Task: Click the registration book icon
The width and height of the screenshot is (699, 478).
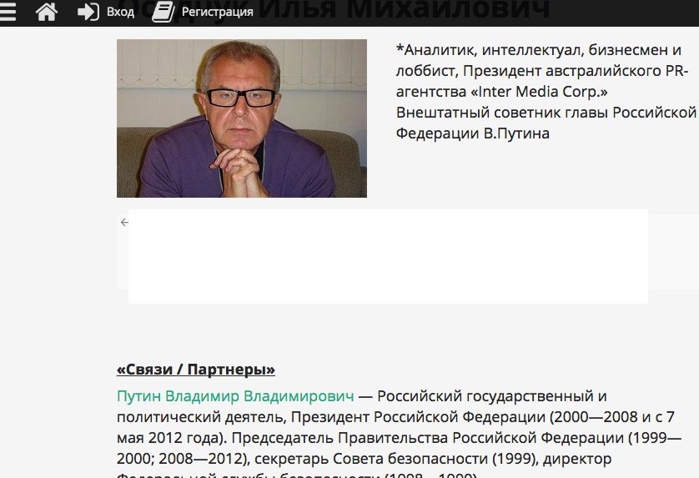Action: click(x=163, y=12)
